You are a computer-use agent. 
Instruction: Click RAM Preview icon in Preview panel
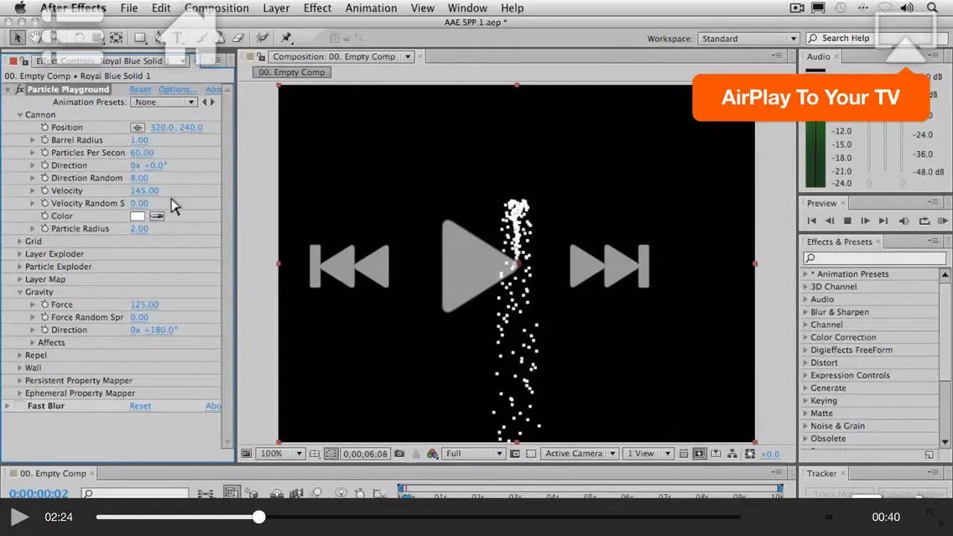point(943,221)
